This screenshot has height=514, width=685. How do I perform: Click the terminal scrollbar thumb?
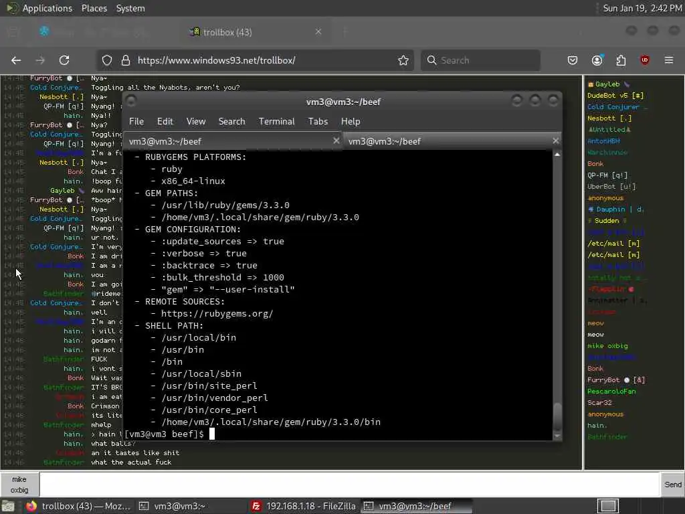557,416
